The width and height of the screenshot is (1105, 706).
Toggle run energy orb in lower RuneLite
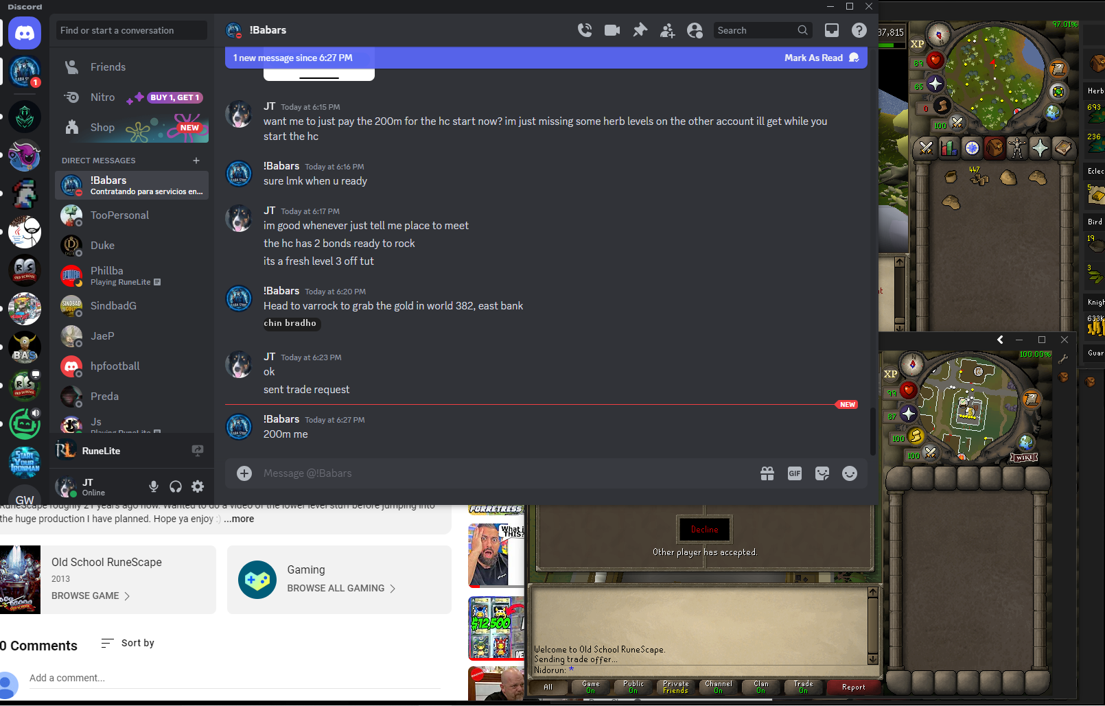(x=908, y=436)
